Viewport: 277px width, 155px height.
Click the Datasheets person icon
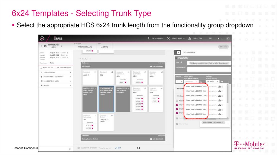[149, 38]
